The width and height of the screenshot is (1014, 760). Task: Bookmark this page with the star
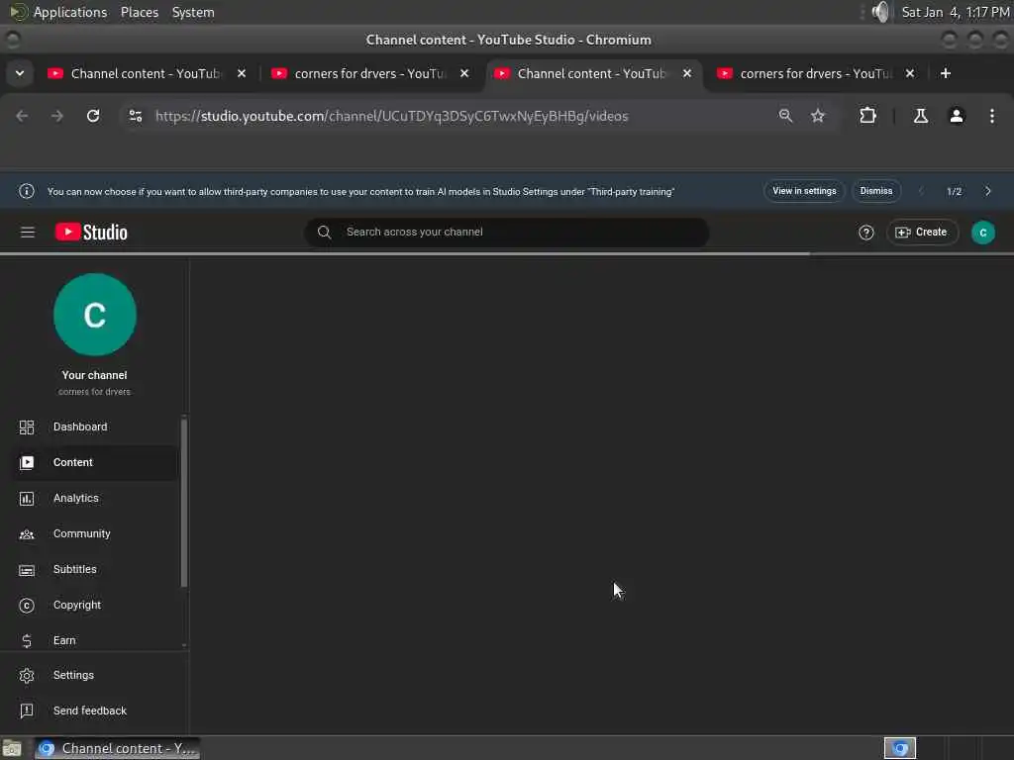(818, 116)
